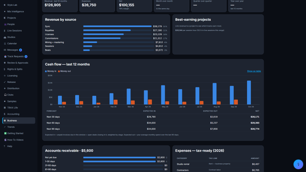Click the $26,750 expenses figure
The height and width of the screenshot is (172, 306).
coord(89,5)
